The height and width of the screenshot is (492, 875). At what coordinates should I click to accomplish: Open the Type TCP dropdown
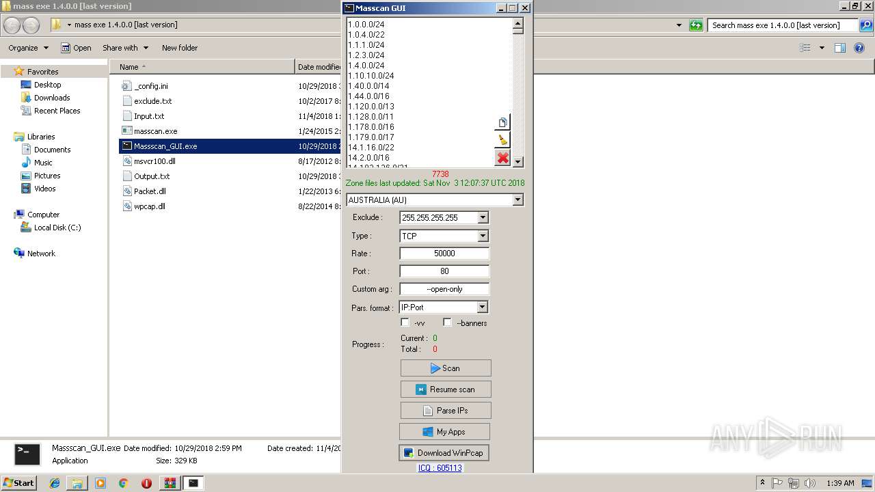pos(483,236)
